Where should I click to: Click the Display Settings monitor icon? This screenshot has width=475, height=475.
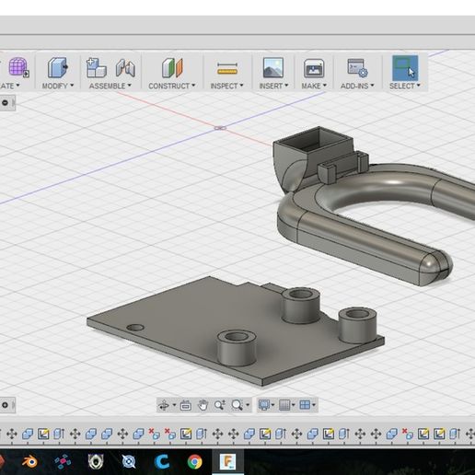pyautogui.click(x=264, y=405)
